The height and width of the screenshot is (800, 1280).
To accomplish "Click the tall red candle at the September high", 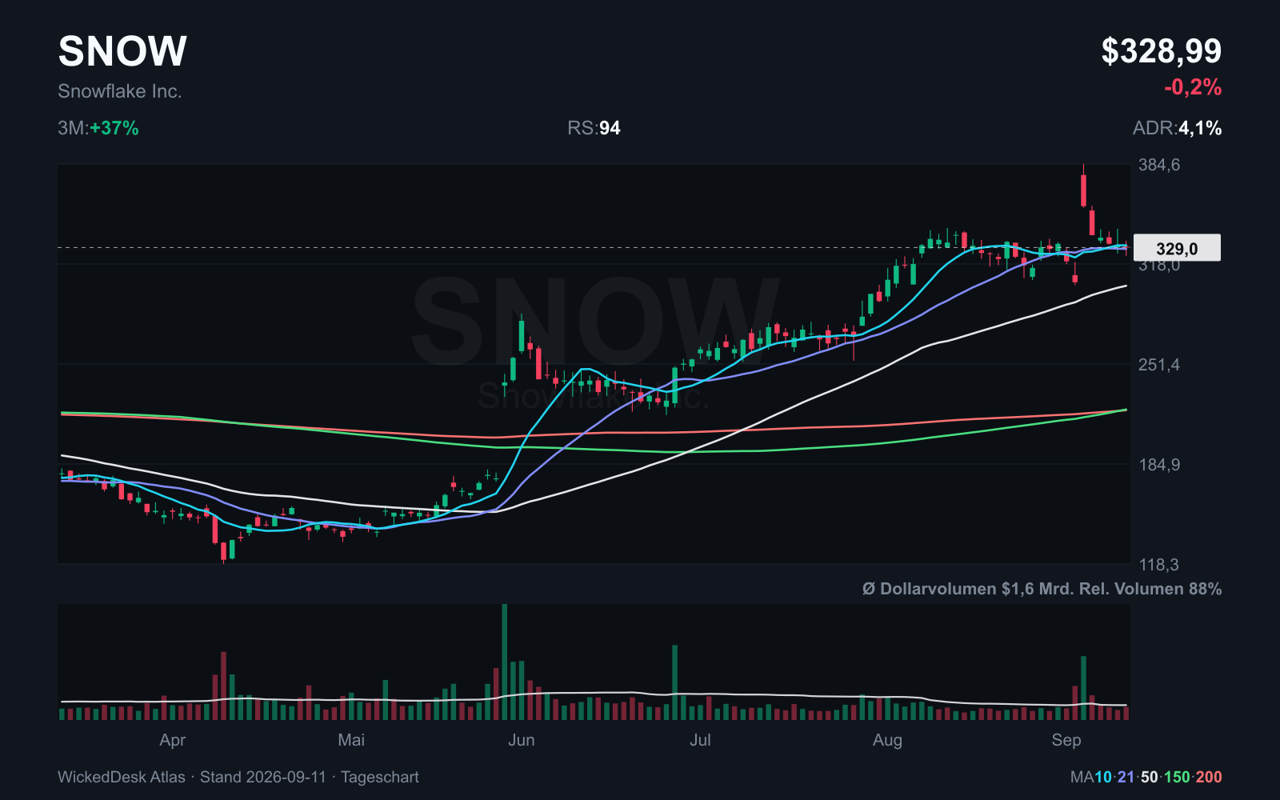I will coord(1084,190).
